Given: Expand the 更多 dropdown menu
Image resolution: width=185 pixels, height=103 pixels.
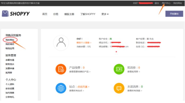Looking at the screenshot, I should coord(105,14).
